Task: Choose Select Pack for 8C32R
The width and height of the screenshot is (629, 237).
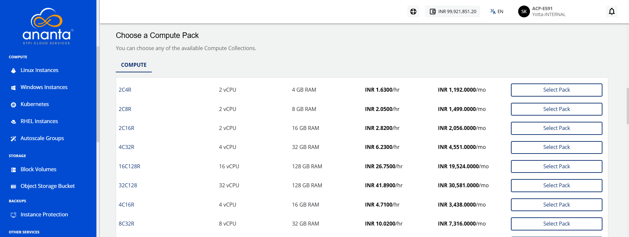Action: (557, 224)
